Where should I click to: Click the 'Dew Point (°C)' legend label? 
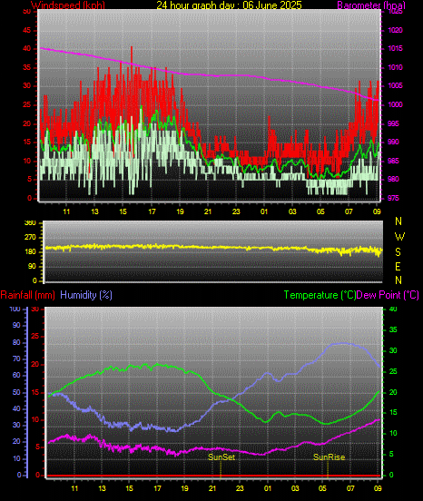pos(388,295)
